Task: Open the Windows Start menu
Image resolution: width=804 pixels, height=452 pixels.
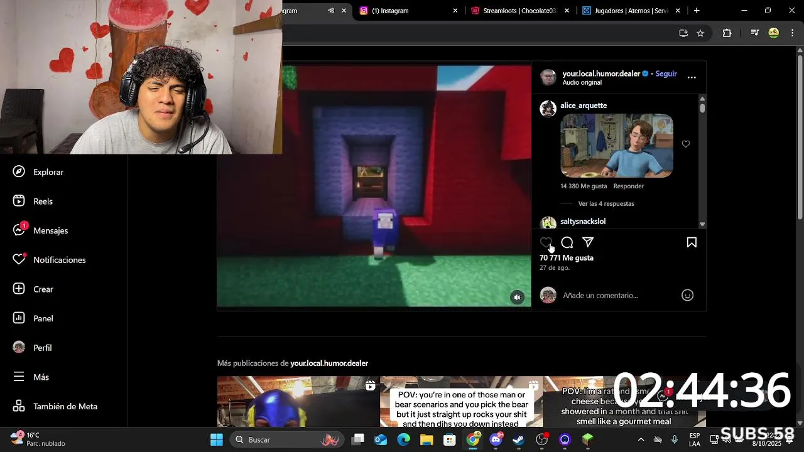Action: (217, 439)
